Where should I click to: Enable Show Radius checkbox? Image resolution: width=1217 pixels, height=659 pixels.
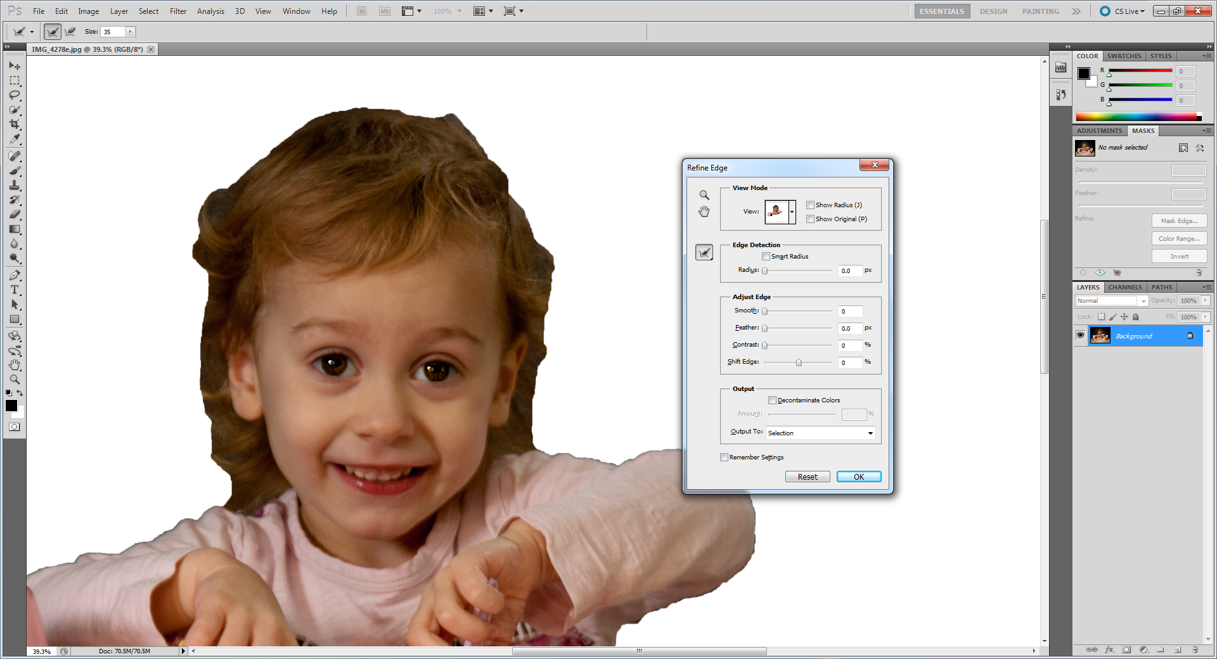(x=810, y=205)
